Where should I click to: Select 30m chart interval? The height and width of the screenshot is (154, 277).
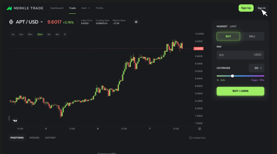coord(40,34)
